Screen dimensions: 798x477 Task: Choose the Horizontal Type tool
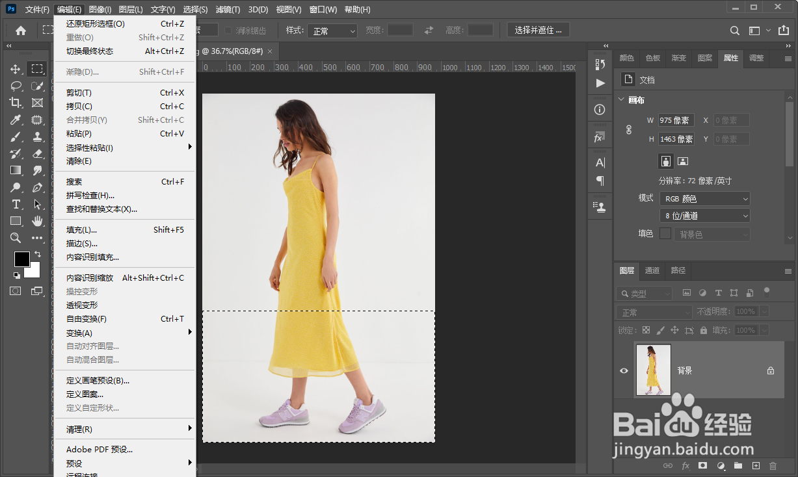tap(16, 204)
